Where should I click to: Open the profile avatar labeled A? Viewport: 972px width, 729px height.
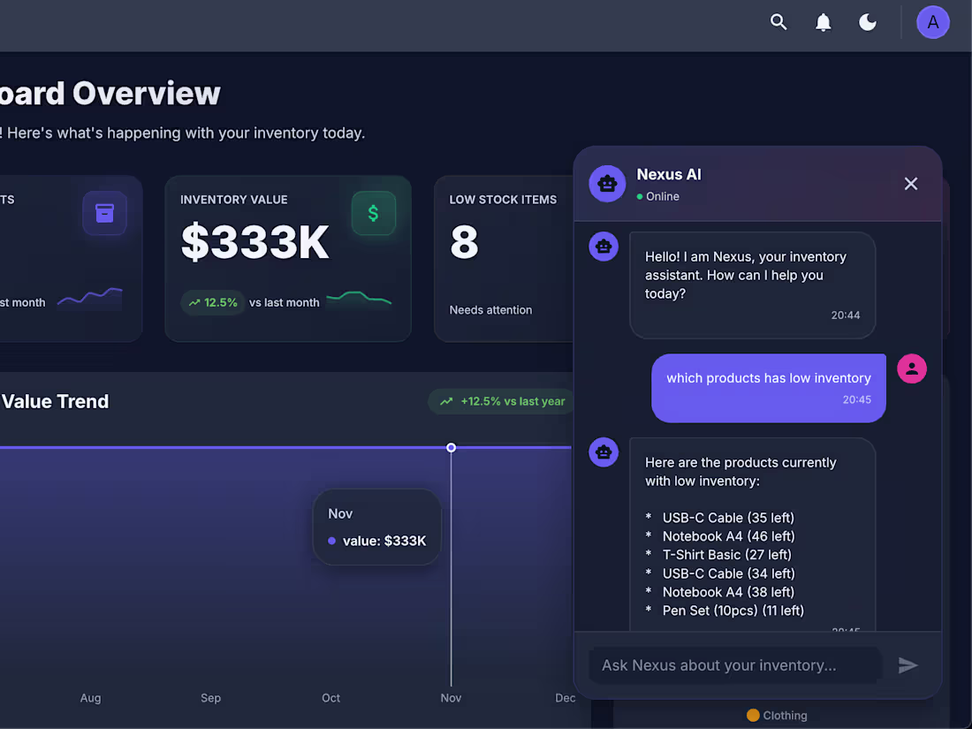click(x=933, y=22)
